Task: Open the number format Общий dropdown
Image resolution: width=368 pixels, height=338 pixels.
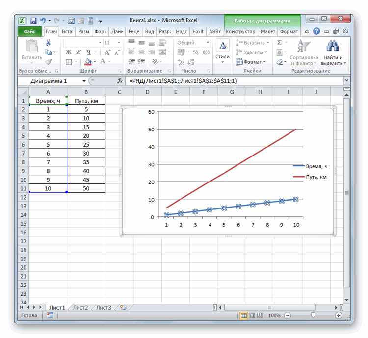Action: tap(208, 43)
